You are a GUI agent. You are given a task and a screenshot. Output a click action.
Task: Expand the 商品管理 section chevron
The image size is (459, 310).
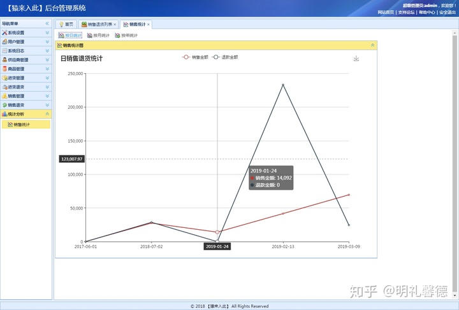47,69
